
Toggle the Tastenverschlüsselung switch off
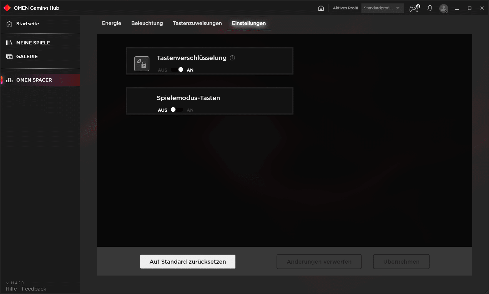coord(177,70)
